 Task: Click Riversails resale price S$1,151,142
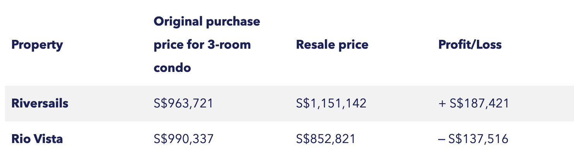tap(331, 104)
